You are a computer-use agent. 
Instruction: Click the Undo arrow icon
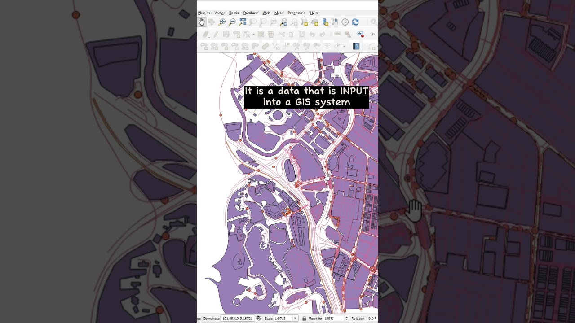[x=312, y=34]
